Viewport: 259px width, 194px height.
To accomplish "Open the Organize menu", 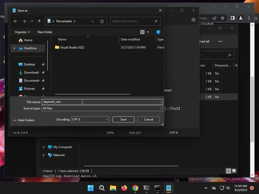I will pyautogui.click(x=22, y=32).
